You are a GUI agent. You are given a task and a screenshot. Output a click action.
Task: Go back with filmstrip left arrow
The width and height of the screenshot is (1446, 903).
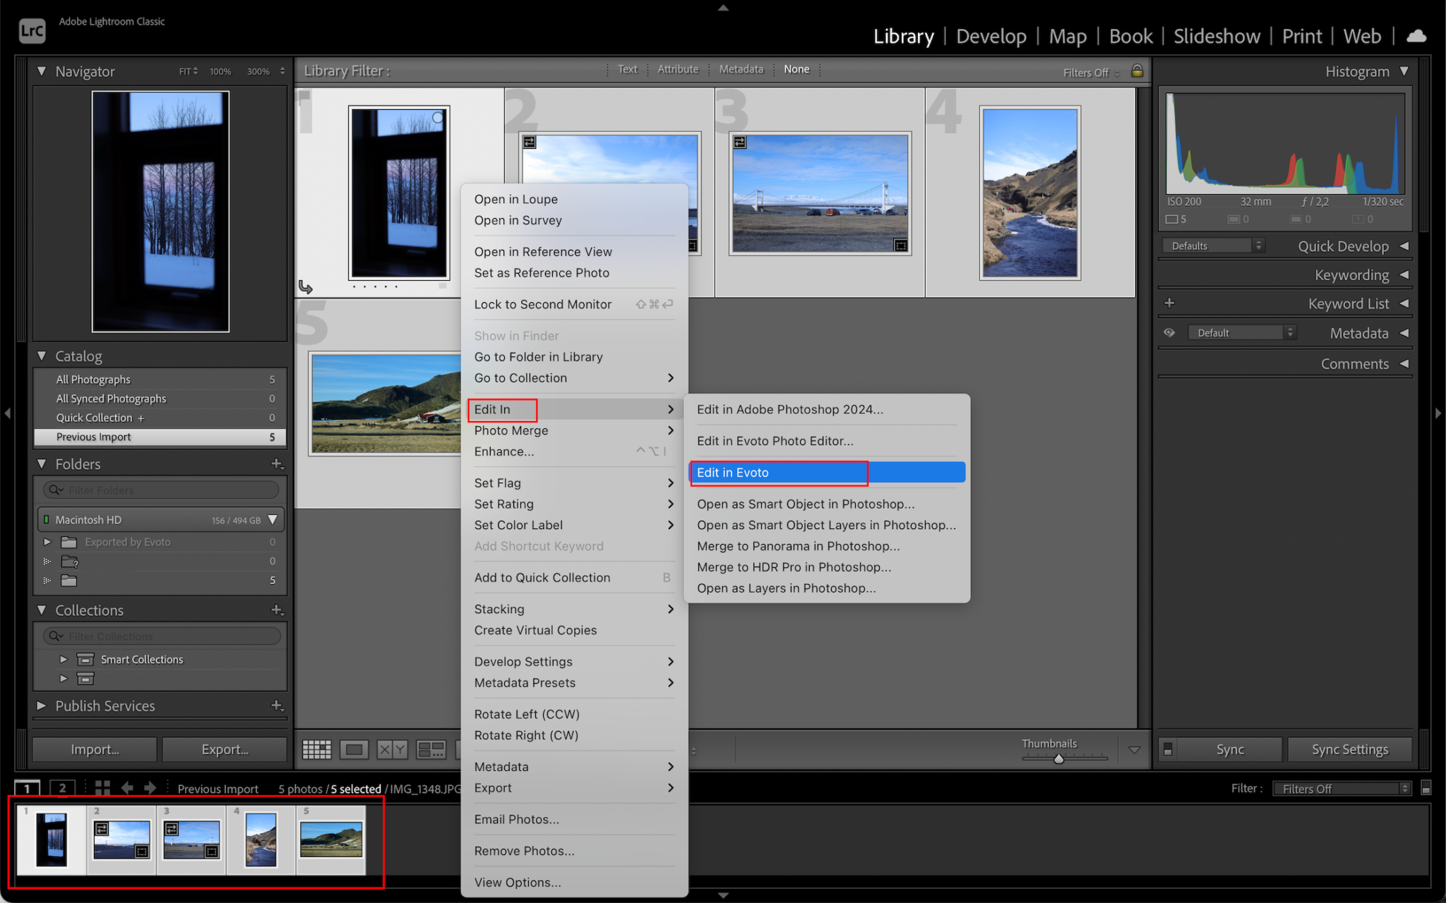point(127,788)
